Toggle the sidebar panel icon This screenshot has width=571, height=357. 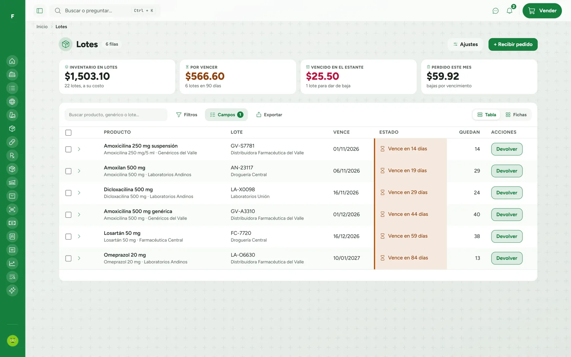click(40, 11)
